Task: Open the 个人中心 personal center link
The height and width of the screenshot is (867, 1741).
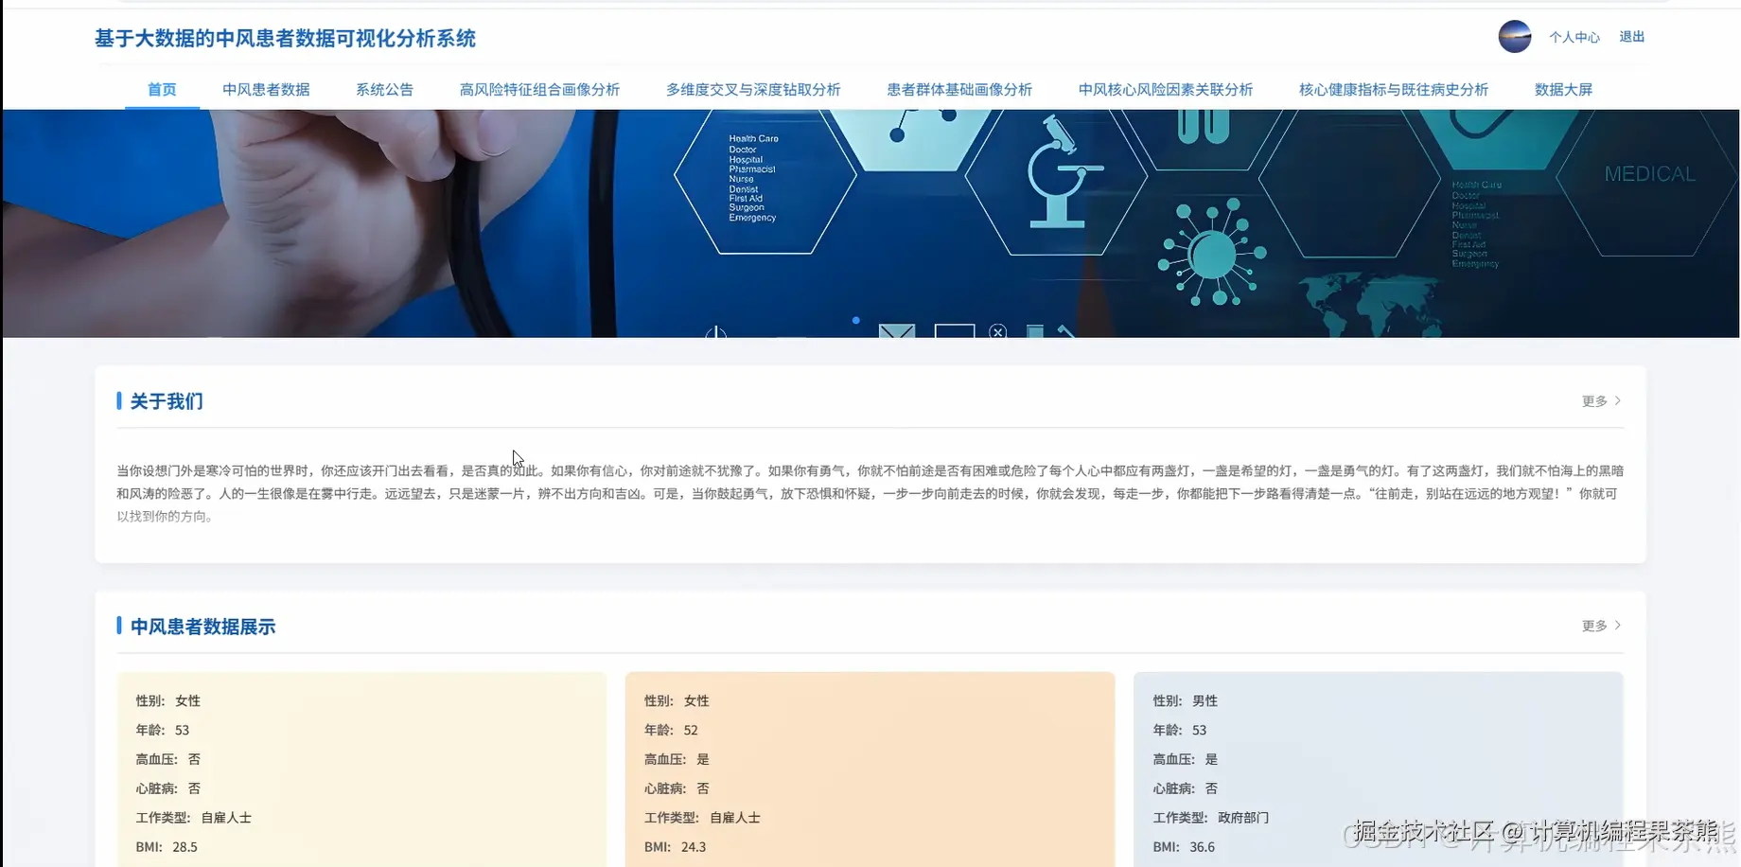Action: 1574,36
